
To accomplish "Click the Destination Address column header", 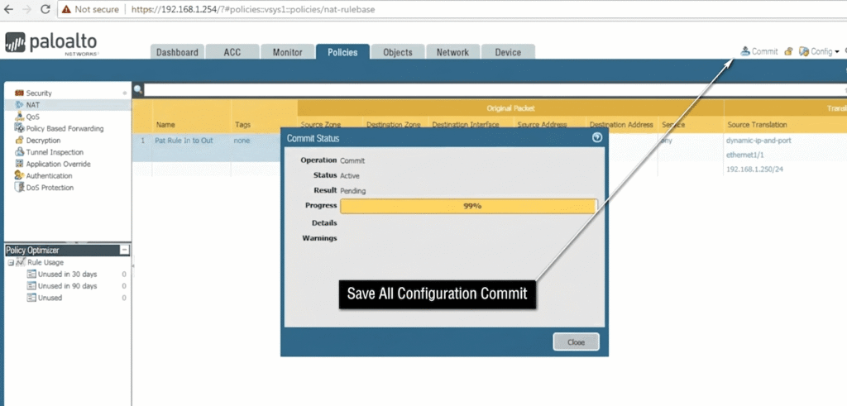I will (x=621, y=125).
